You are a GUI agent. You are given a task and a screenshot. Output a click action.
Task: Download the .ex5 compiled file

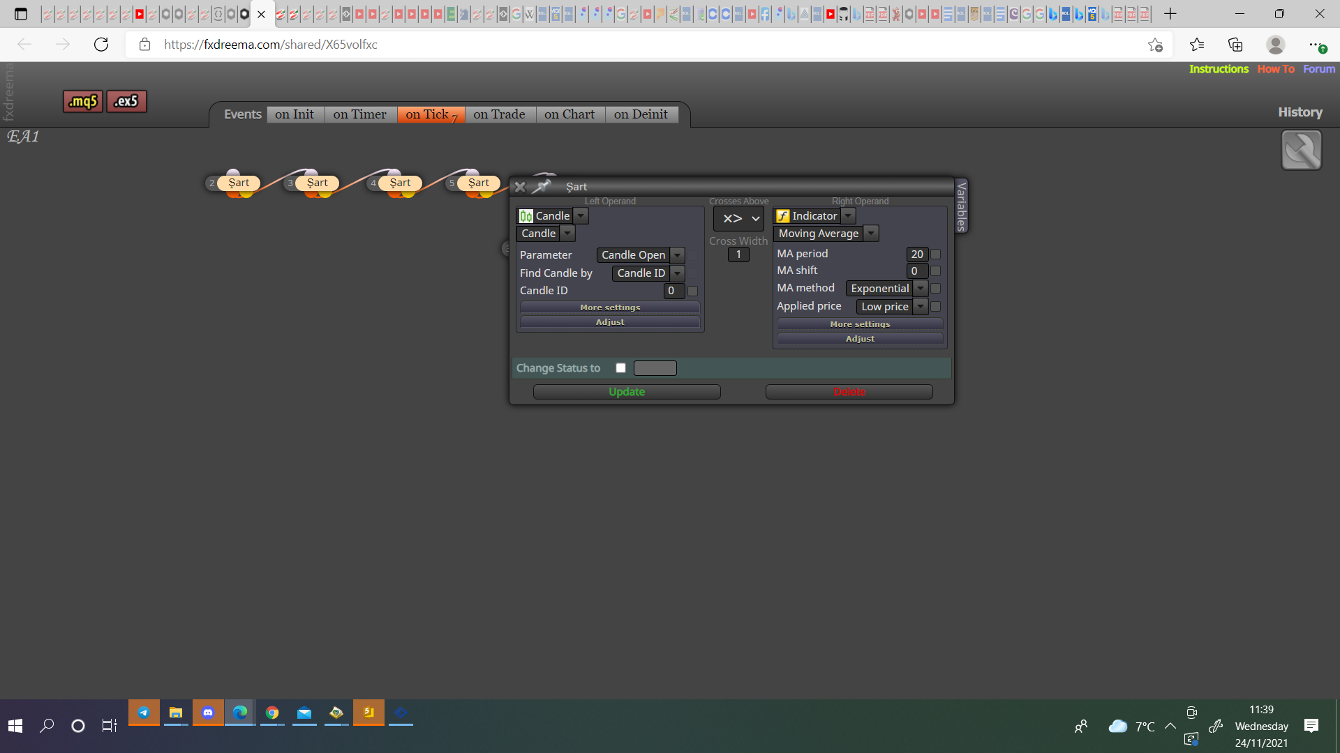126,101
